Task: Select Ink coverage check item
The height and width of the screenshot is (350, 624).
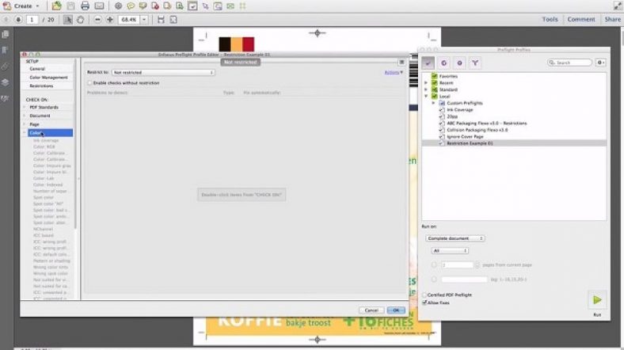Action: click(46, 140)
